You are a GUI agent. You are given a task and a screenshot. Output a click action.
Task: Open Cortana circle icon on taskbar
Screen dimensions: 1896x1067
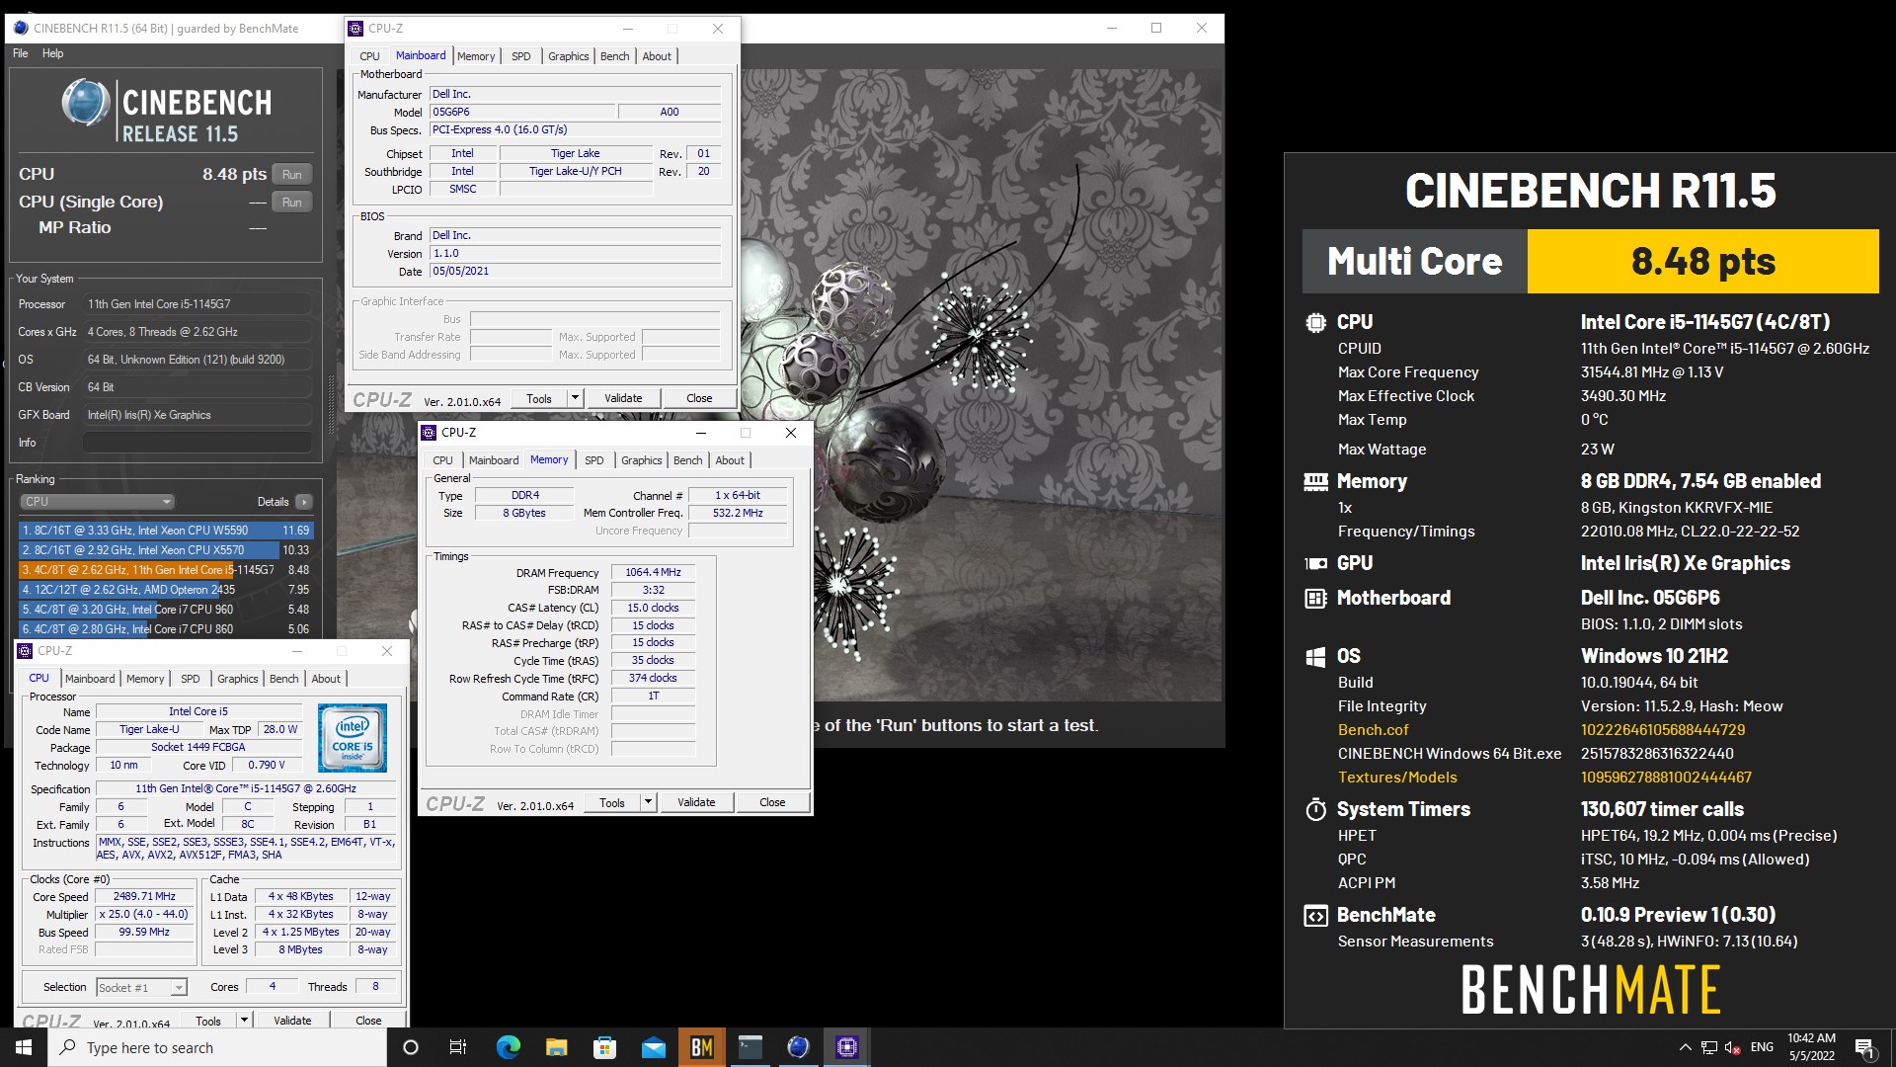coord(411,1047)
